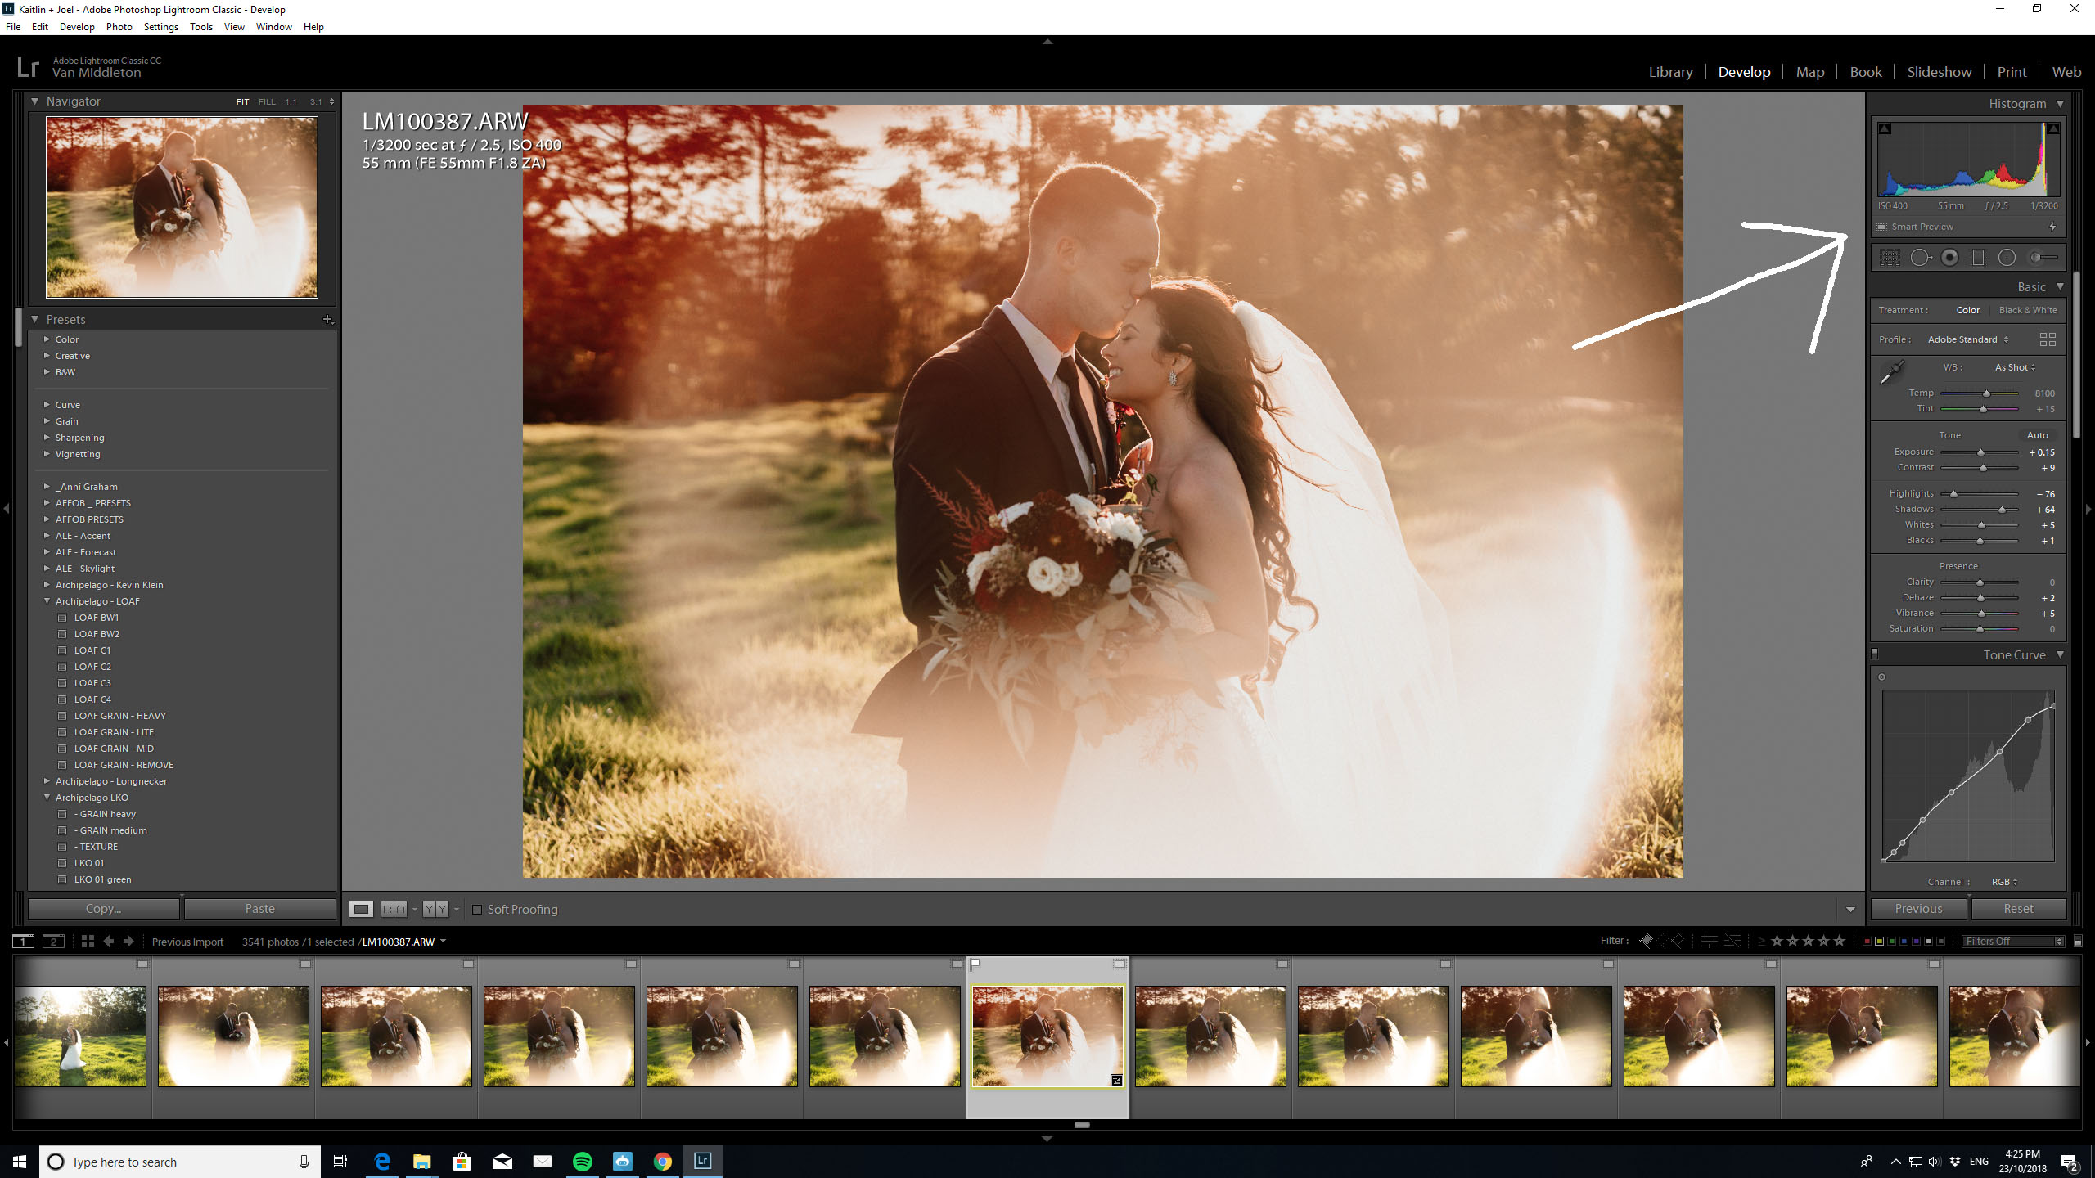Switch to the Library module
This screenshot has width=2095, height=1178.
click(1670, 72)
